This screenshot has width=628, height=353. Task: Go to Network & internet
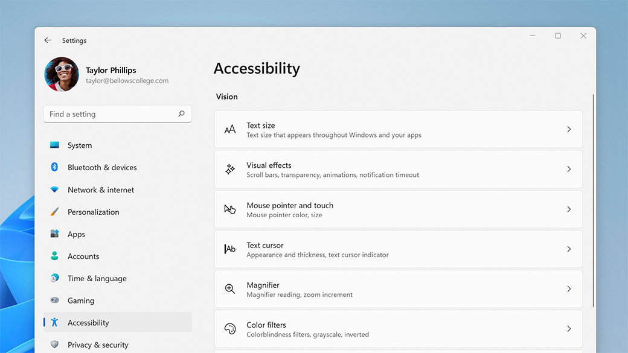[117, 189]
